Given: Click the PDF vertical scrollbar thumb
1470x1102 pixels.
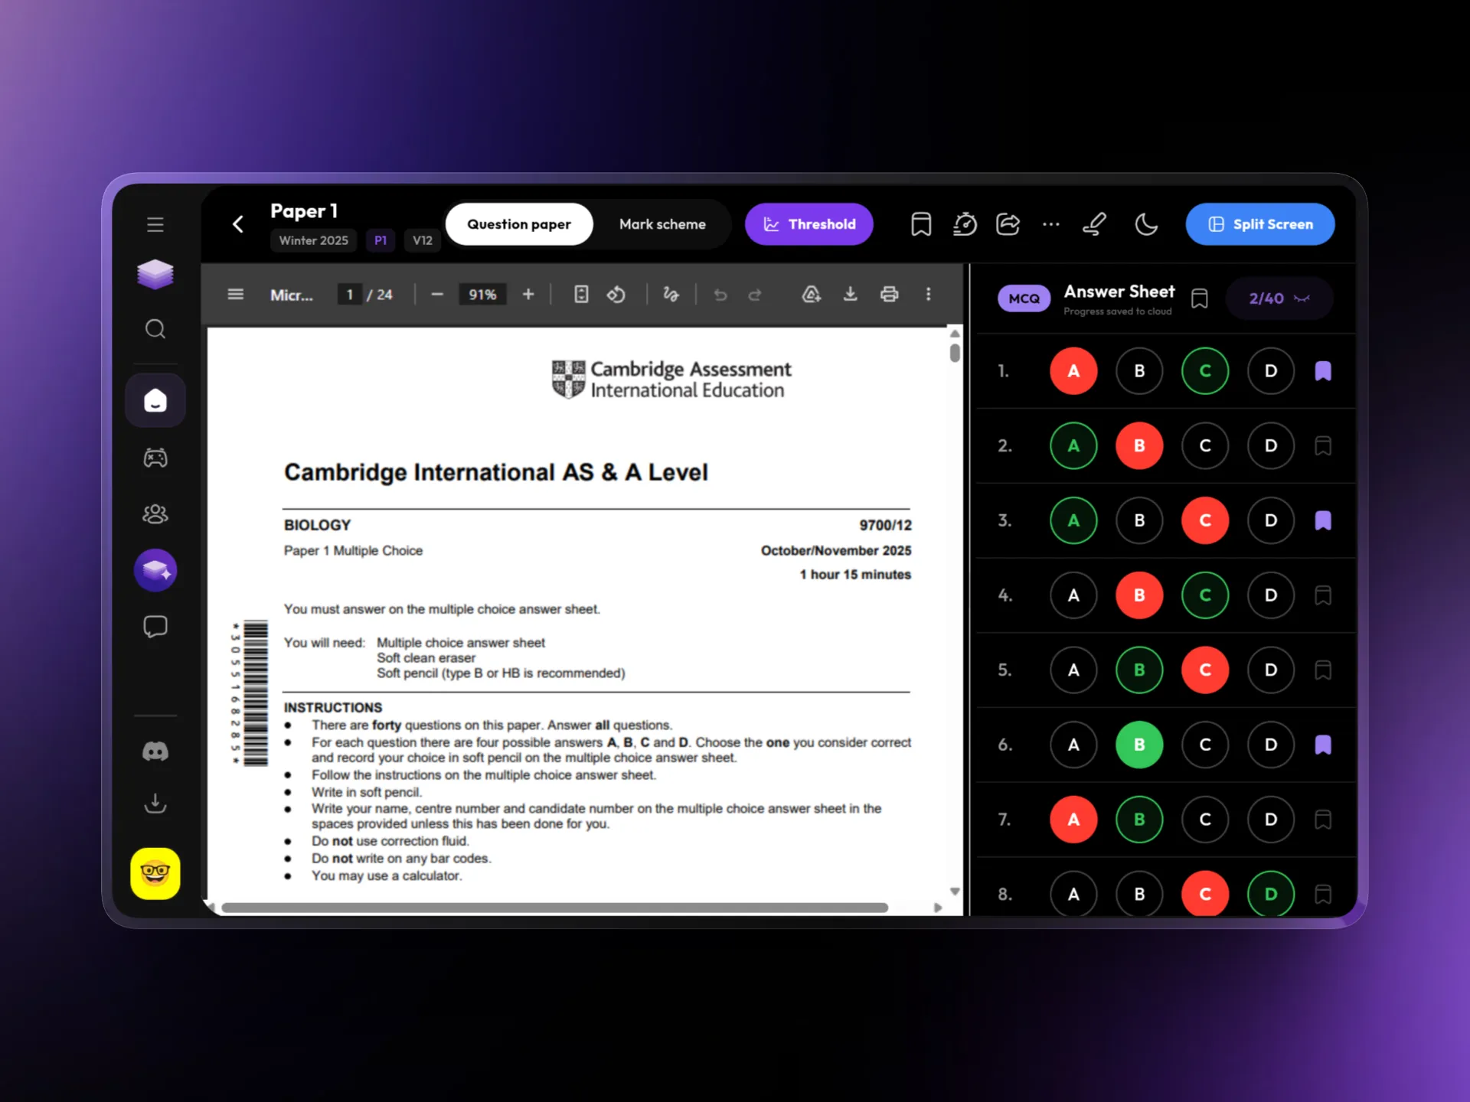Looking at the screenshot, I should coord(955,353).
